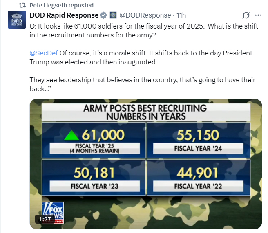268x233 pixels.
Task: Click the 50,181 Fiscal Year '23 panel
Action: [94, 178]
